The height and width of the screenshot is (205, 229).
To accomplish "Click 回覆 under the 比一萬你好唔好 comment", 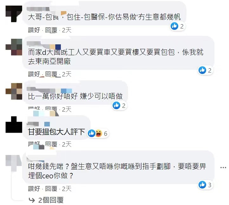I will coord(51,109).
